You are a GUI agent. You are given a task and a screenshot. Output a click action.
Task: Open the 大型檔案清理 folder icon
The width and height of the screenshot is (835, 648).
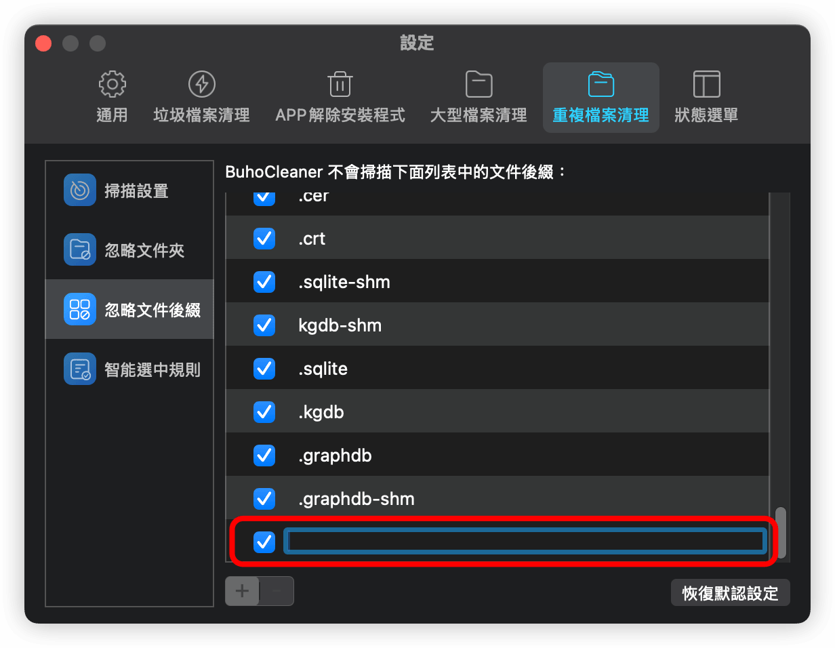point(478,84)
